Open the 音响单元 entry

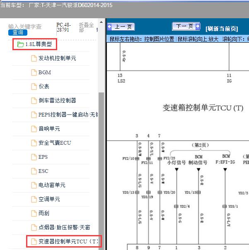coord(49,129)
